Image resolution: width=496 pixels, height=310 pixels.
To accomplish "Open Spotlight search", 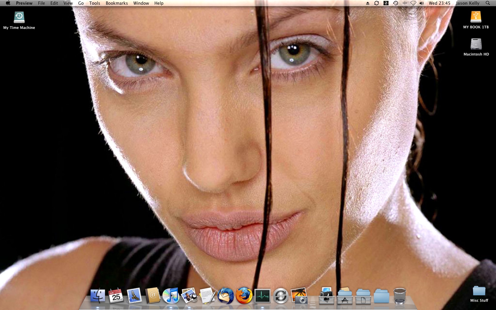I will pos(488,3).
